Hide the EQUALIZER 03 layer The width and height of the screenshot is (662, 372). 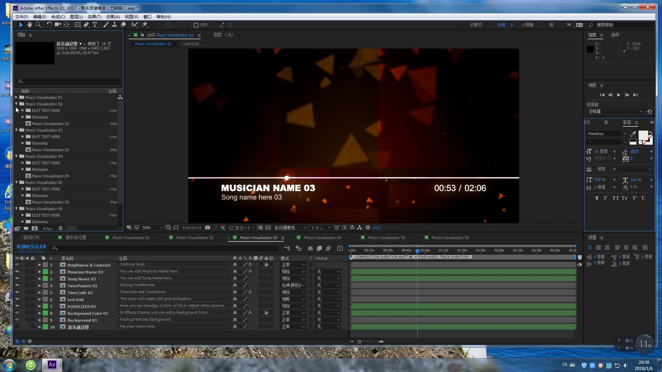click(17, 306)
